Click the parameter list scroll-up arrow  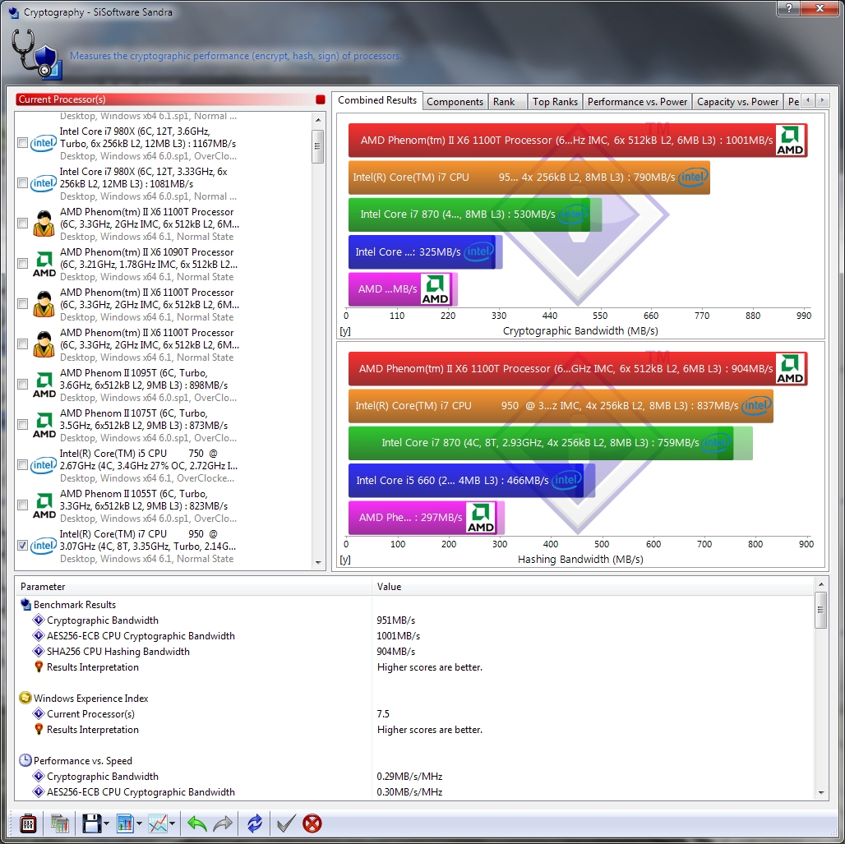click(x=820, y=584)
